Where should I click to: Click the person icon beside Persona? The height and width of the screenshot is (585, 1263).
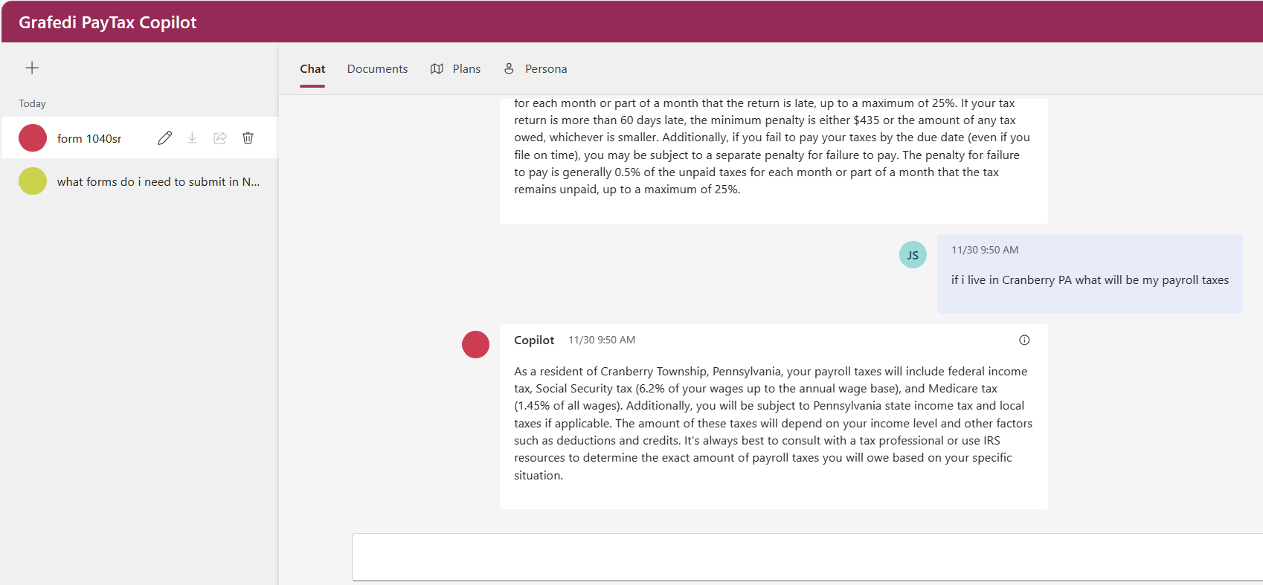tap(509, 68)
